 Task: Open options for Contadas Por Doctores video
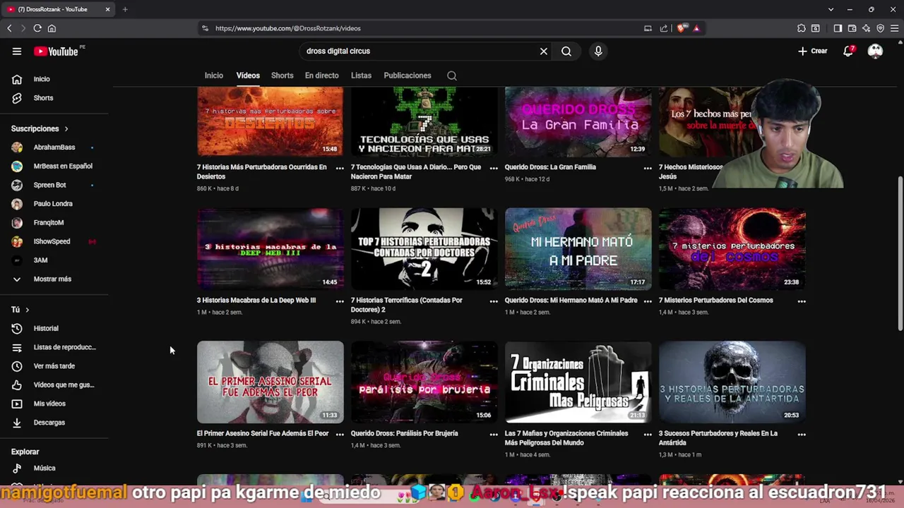(x=494, y=301)
